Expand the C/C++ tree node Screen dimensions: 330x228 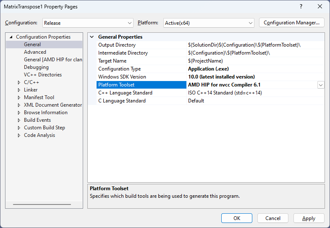click(19, 82)
